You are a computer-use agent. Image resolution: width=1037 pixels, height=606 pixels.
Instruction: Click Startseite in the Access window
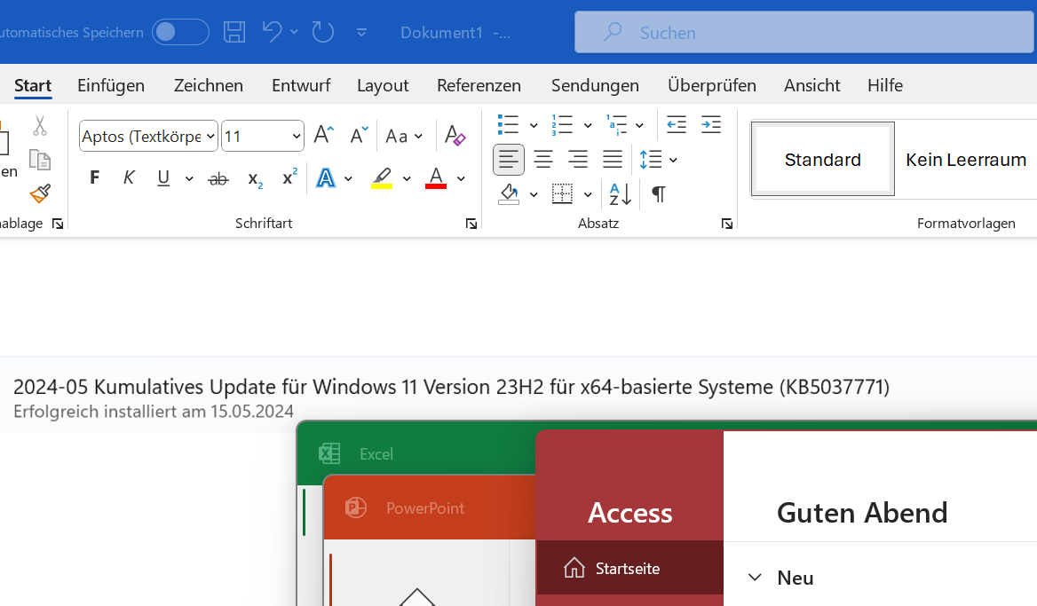[x=629, y=569]
